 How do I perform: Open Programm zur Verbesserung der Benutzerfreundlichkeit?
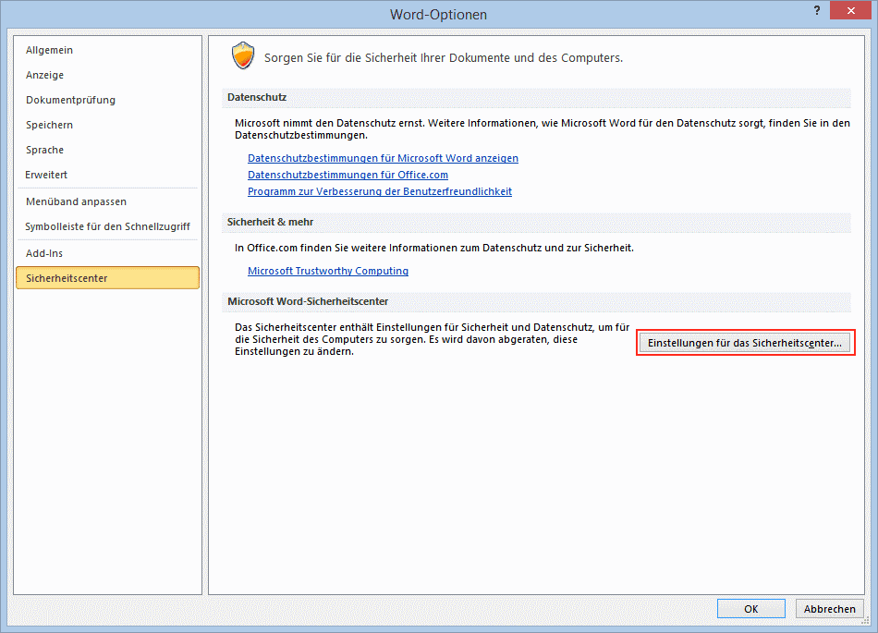(379, 191)
